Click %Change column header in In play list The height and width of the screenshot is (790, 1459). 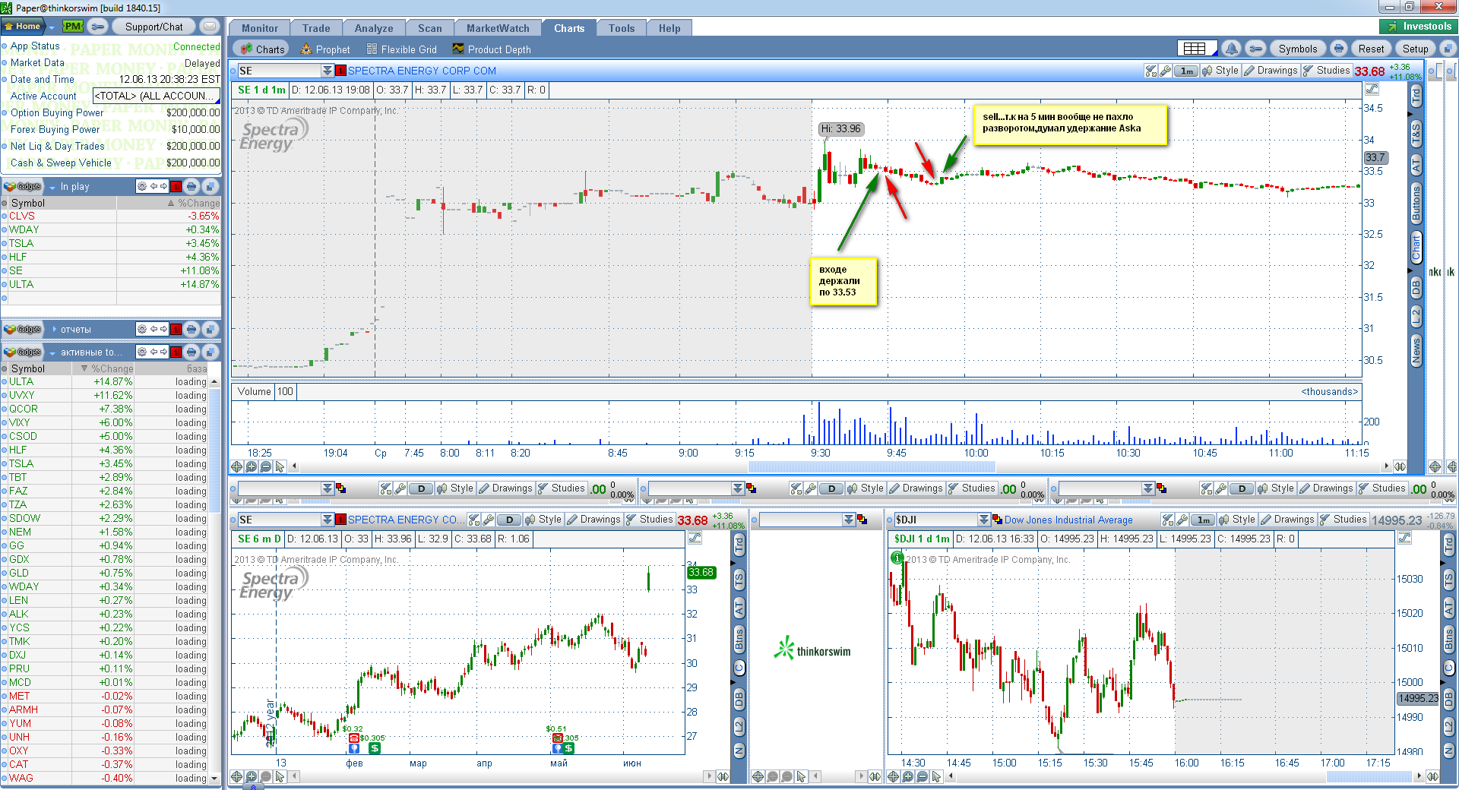pyautogui.click(x=169, y=203)
